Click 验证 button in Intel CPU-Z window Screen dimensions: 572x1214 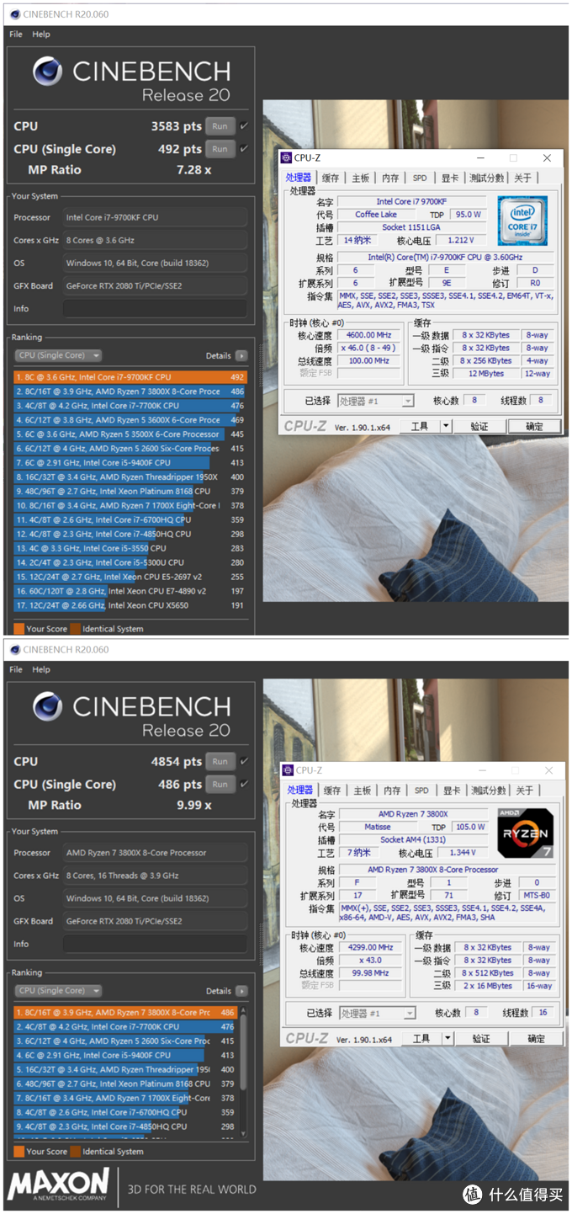479,426
